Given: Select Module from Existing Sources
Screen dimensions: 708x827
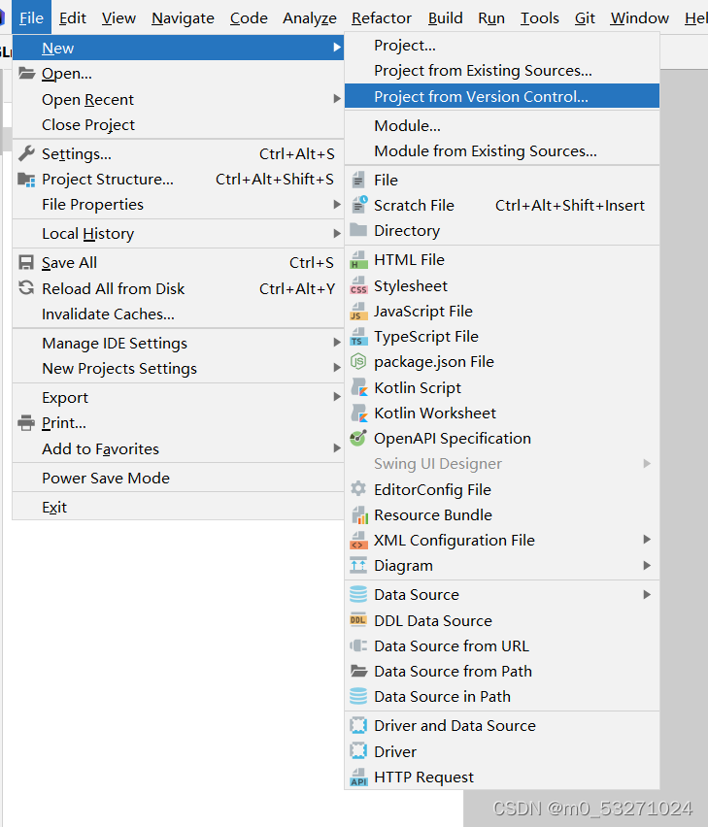Looking at the screenshot, I should [x=502, y=151].
